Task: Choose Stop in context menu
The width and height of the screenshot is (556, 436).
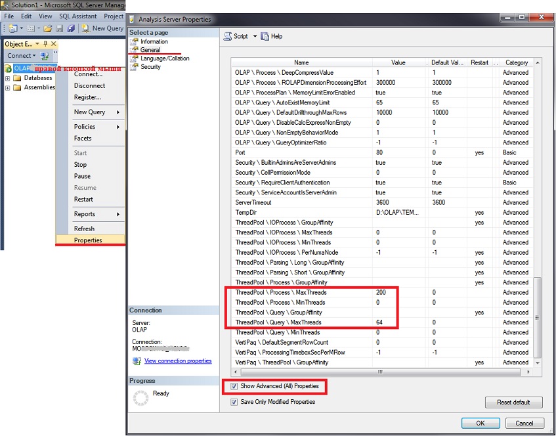Action: (x=80, y=165)
